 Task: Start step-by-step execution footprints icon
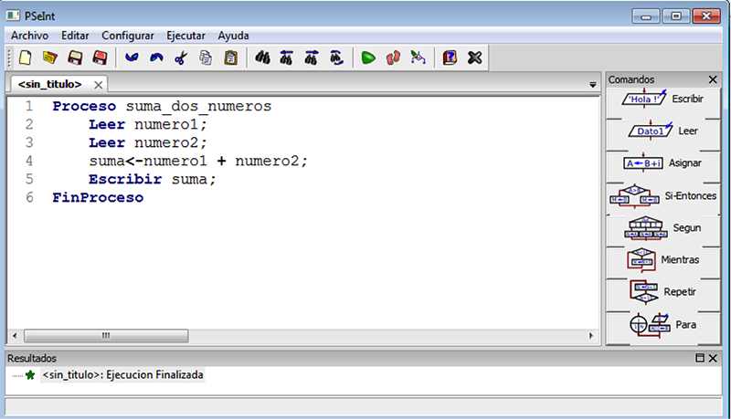(x=393, y=58)
